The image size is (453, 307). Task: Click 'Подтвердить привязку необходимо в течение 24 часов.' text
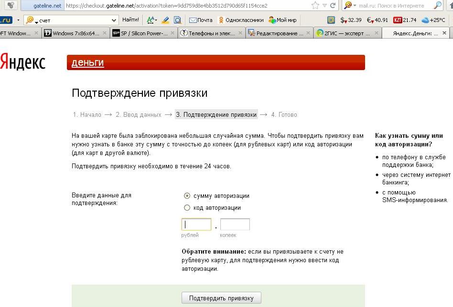tap(151, 166)
